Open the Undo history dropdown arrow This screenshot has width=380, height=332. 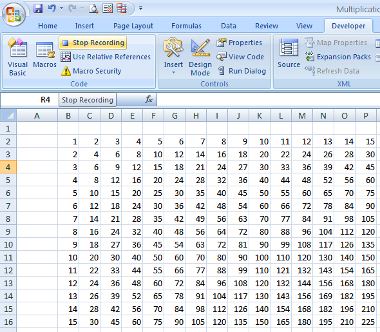62,8
